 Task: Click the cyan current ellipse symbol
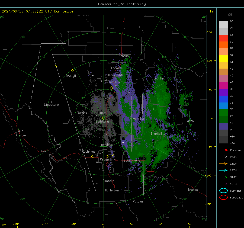[223, 191]
